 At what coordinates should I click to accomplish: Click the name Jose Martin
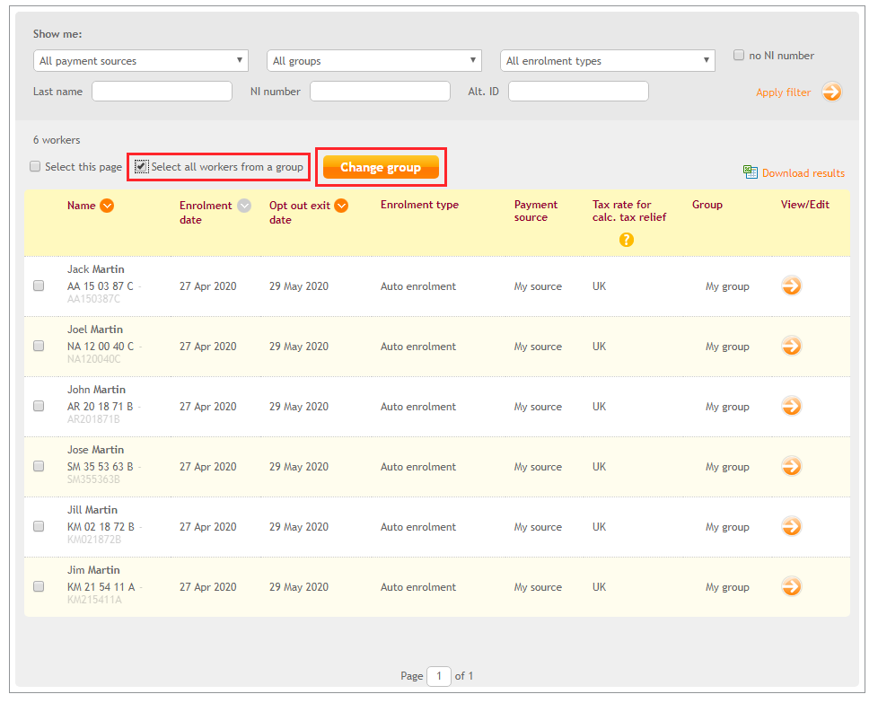pos(96,450)
